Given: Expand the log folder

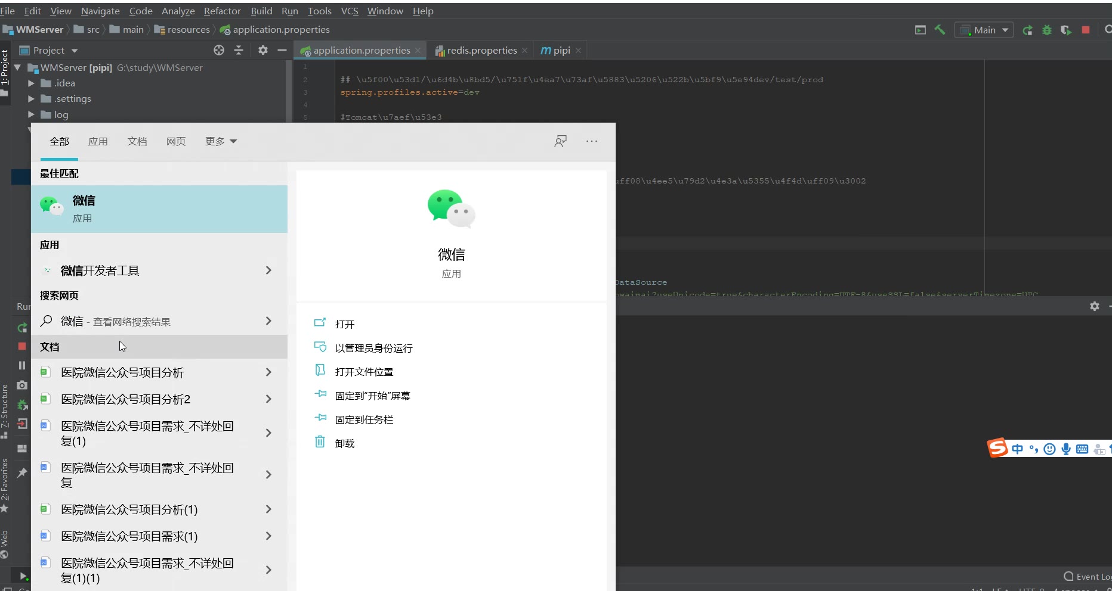Looking at the screenshot, I should tap(31, 114).
